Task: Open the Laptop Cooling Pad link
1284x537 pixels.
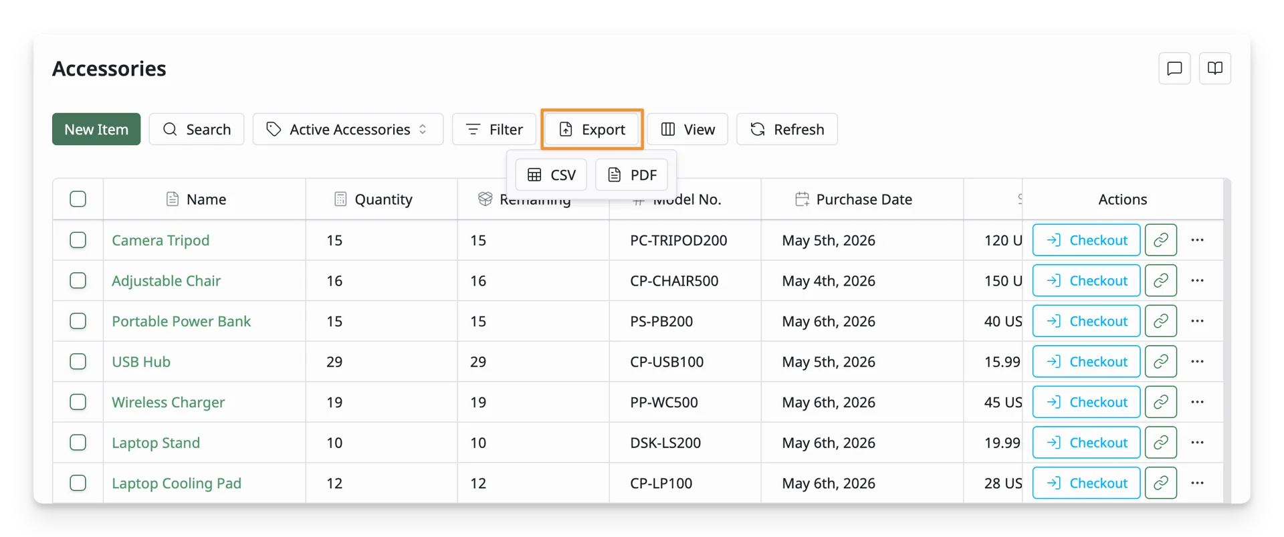Action: click(x=177, y=483)
